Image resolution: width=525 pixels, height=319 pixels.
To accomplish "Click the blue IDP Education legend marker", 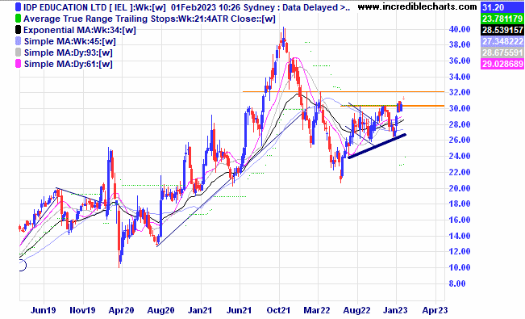I will coord(18,7).
